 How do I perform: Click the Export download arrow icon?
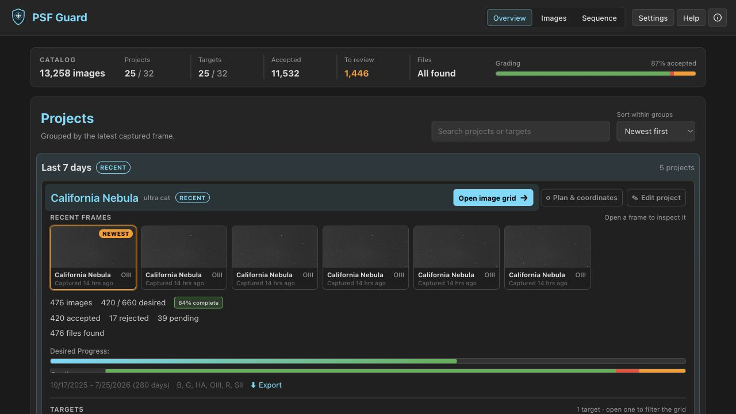point(253,385)
